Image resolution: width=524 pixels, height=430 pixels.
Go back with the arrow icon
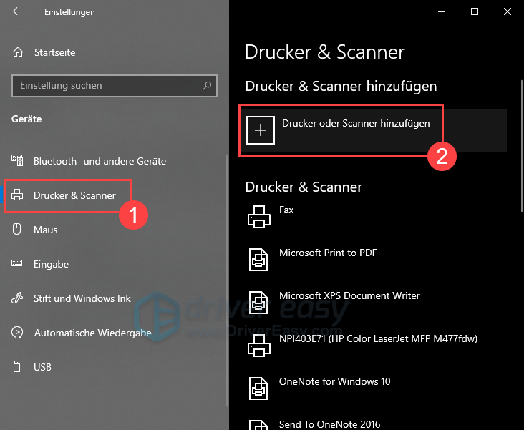pos(17,11)
